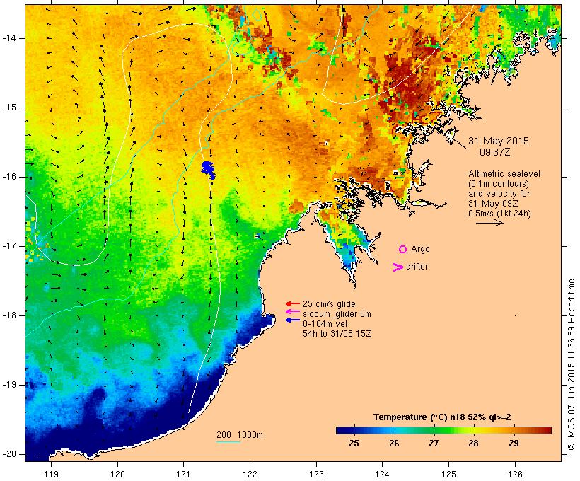Image resolution: width=580 pixels, height=481 pixels.
Task: Click the magenta Argo circle legend symbol
Action: (402, 250)
